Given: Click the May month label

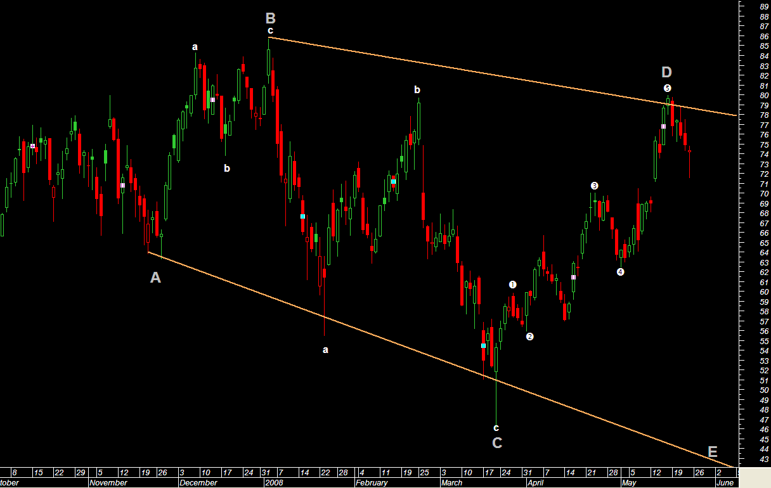Looking at the screenshot, I should coord(629,483).
